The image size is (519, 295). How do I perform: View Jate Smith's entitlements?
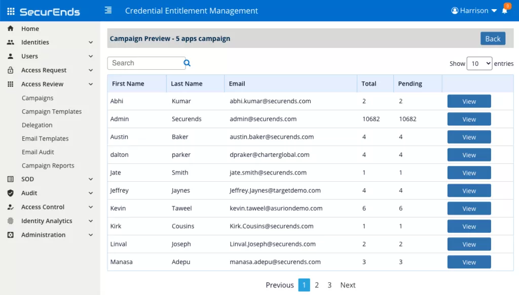pyautogui.click(x=469, y=173)
